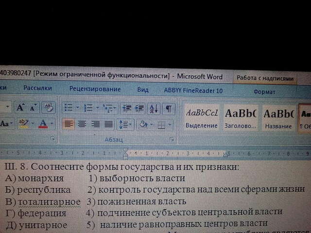Open the bulleted list dropdown arrow
This screenshot has width=311, height=233.
point(78,108)
